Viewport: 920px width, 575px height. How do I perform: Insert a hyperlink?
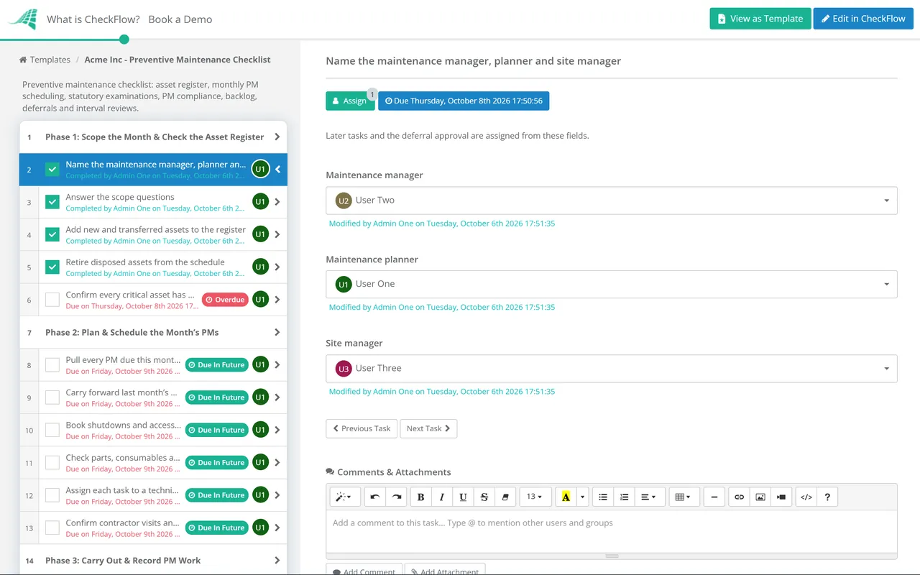pos(739,497)
